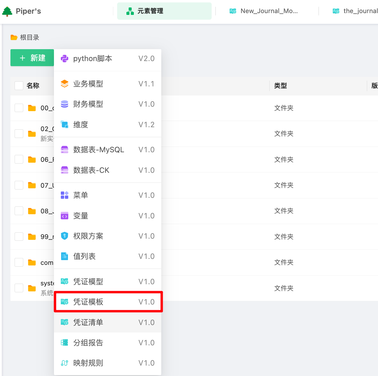Switch to the 元素管理 tab

[x=164, y=11]
